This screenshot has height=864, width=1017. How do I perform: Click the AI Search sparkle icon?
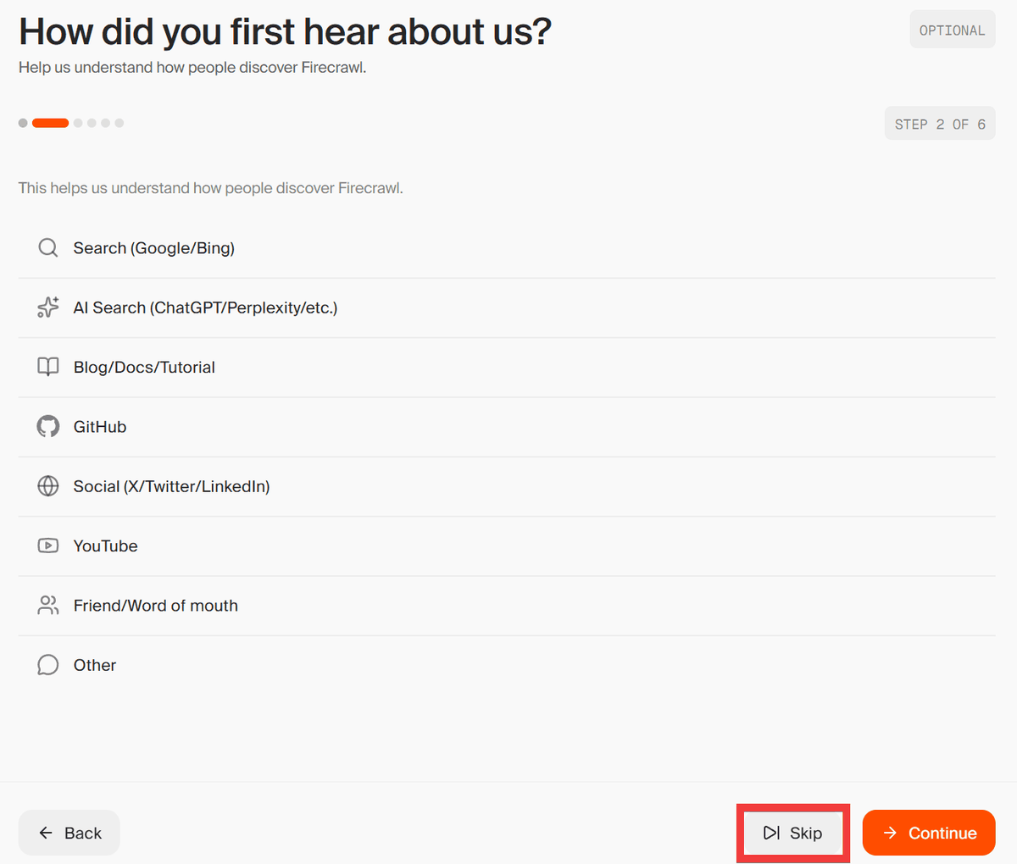pyautogui.click(x=48, y=307)
